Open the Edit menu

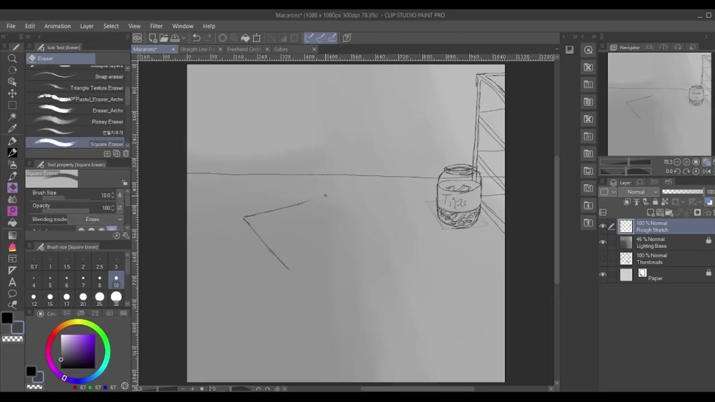[x=30, y=26]
